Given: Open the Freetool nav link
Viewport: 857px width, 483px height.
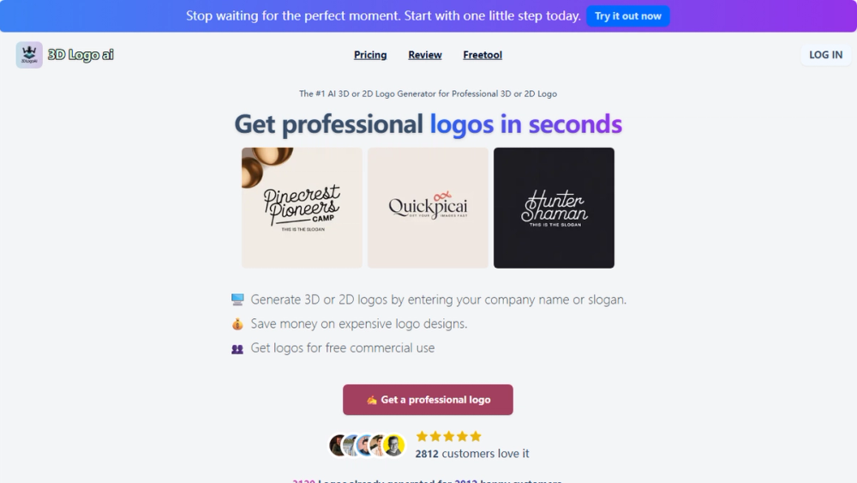Looking at the screenshot, I should pyautogui.click(x=482, y=55).
